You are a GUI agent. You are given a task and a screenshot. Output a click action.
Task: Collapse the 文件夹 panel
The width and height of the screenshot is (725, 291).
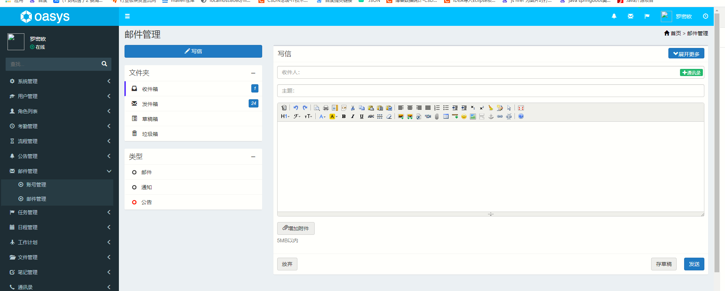(253, 73)
